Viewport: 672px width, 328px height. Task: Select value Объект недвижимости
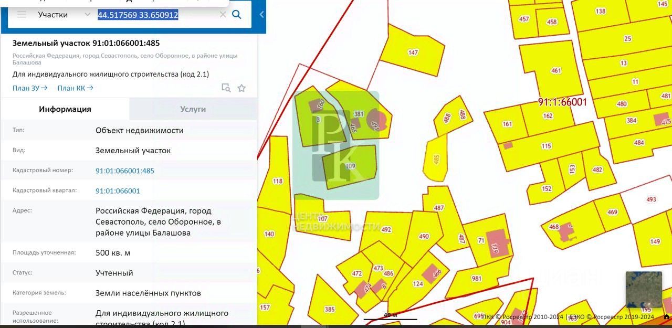[x=140, y=130]
